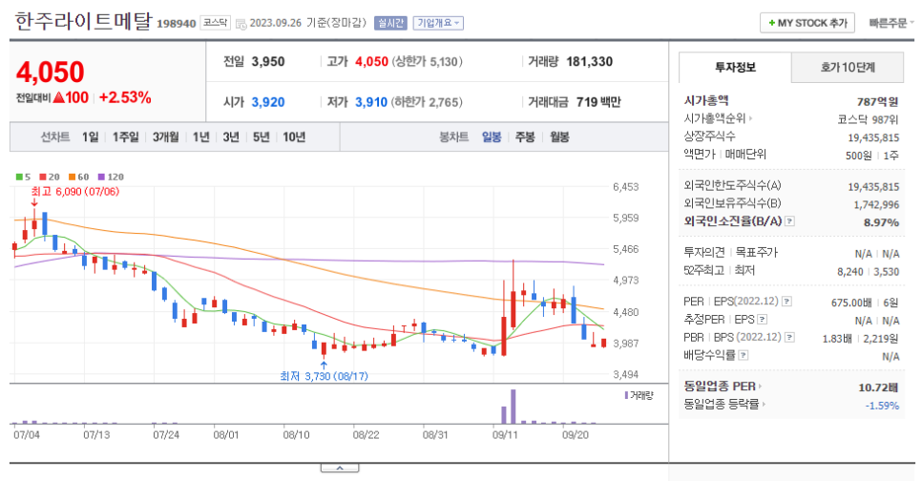
Task: Switch to the 호가10단계 tab
Action: tap(848, 68)
